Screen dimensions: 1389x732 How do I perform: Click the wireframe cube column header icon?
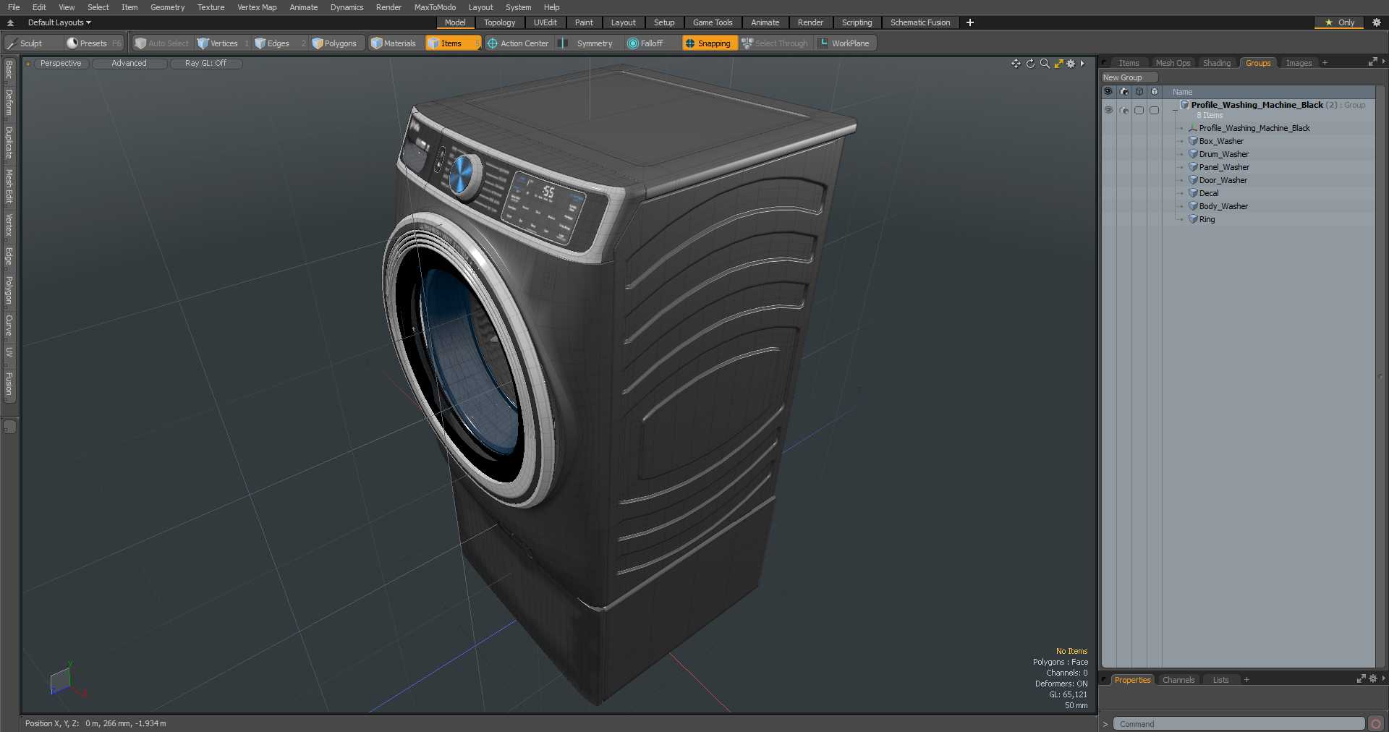pyautogui.click(x=1139, y=92)
